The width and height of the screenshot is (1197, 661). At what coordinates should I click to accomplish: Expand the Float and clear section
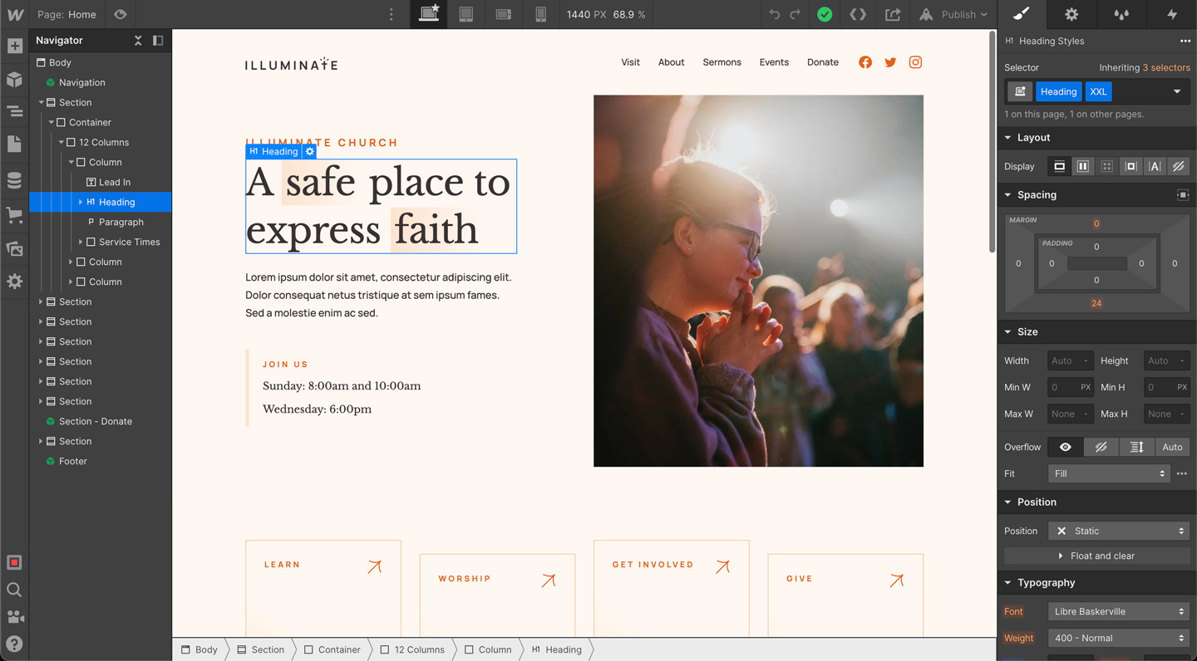point(1096,555)
